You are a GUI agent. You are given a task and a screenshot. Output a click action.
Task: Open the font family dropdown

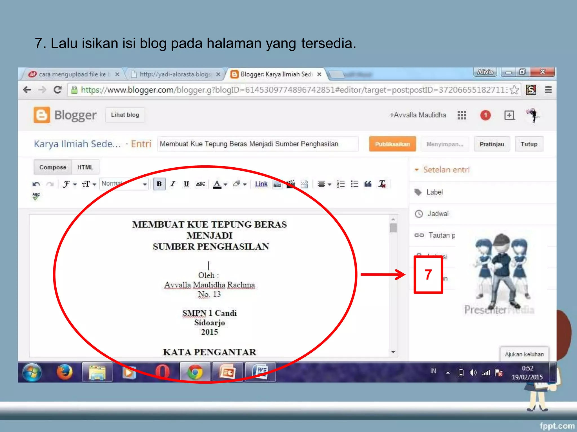(69, 184)
